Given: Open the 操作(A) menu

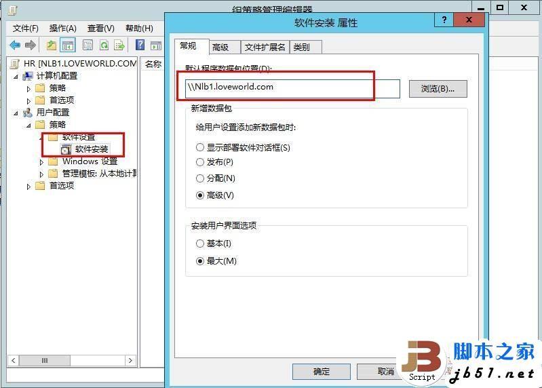Looking at the screenshot, I should click(62, 28).
